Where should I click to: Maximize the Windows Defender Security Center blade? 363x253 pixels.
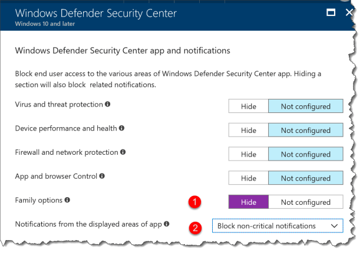click(331, 12)
